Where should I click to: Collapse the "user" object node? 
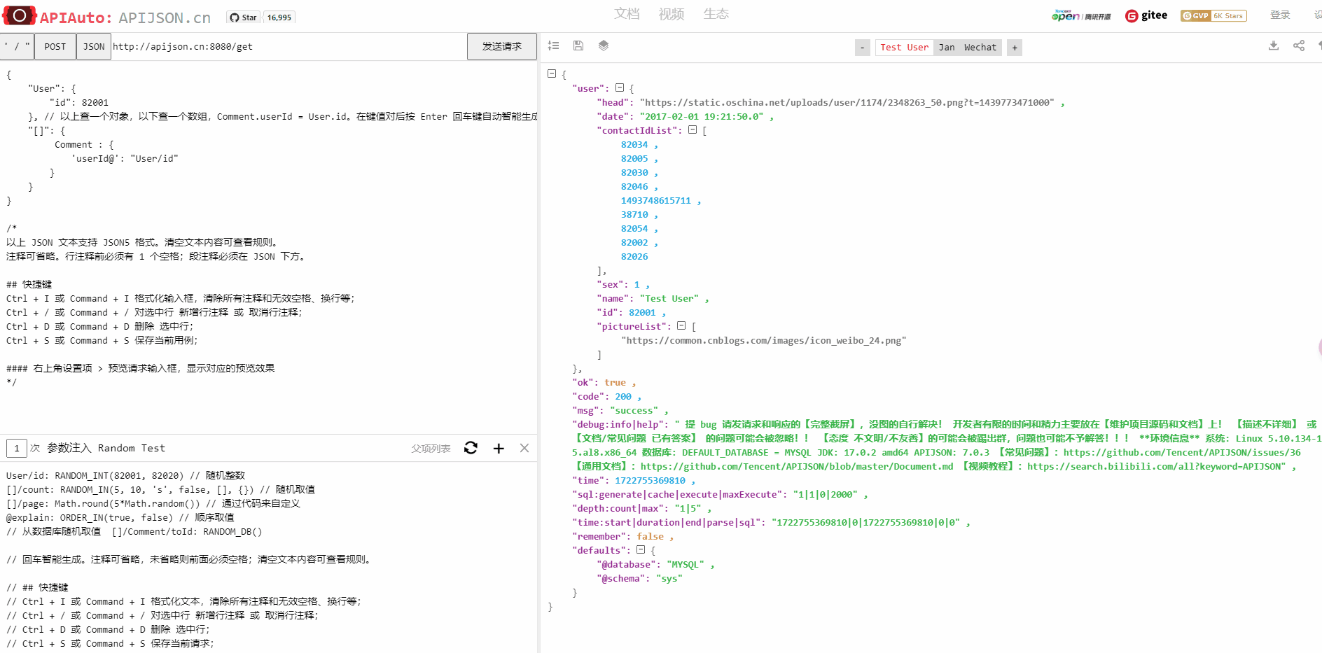(620, 87)
